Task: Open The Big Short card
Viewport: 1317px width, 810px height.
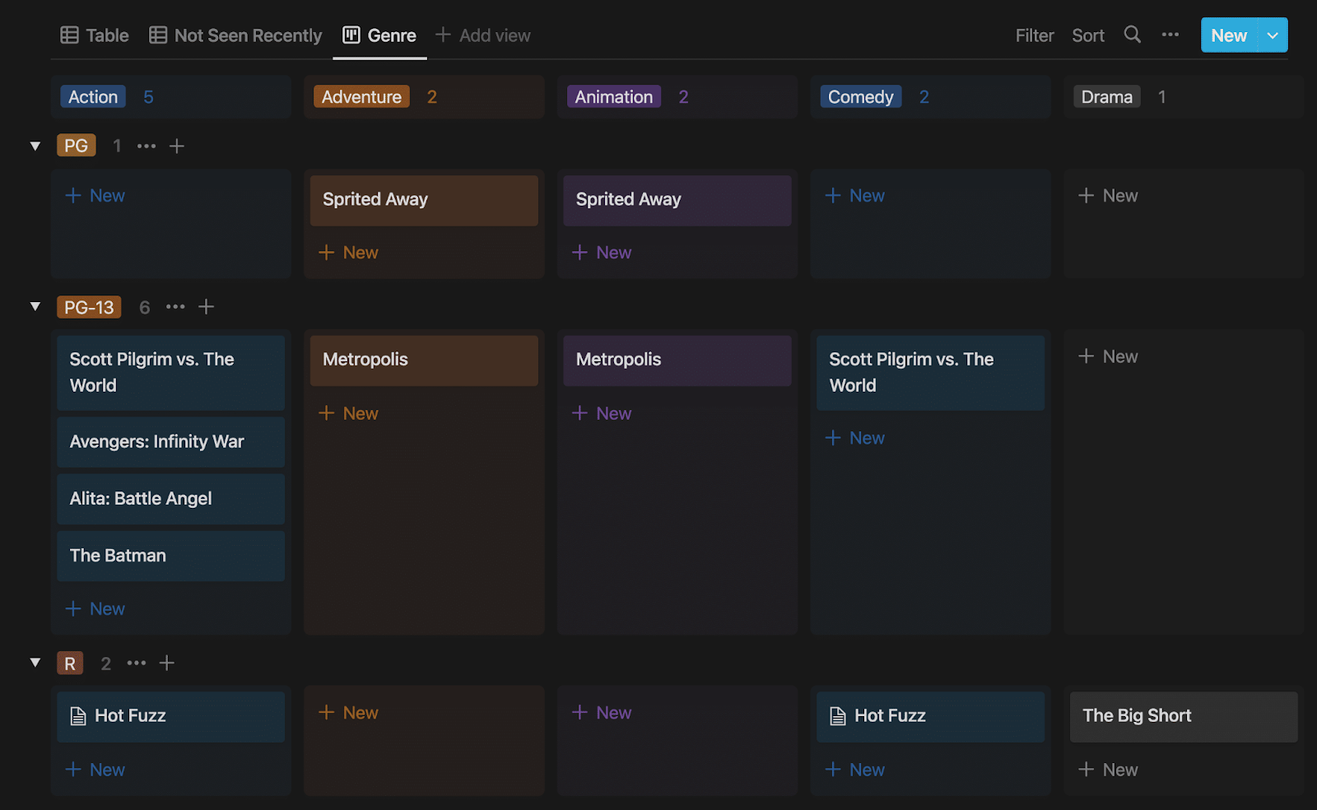Action: (x=1184, y=716)
